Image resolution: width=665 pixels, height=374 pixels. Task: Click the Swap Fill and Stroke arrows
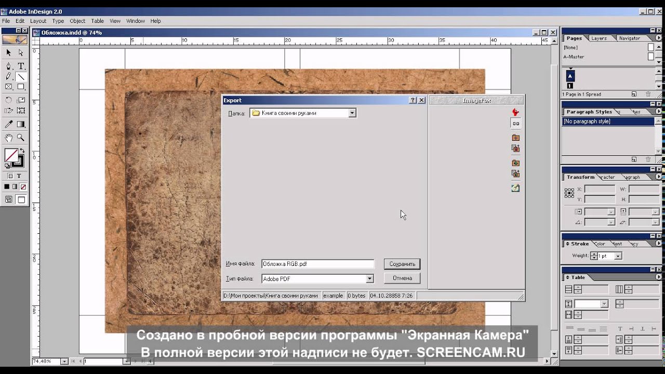(22, 151)
